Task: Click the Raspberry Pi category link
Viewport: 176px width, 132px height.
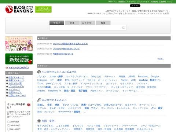Action: (55, 91)
